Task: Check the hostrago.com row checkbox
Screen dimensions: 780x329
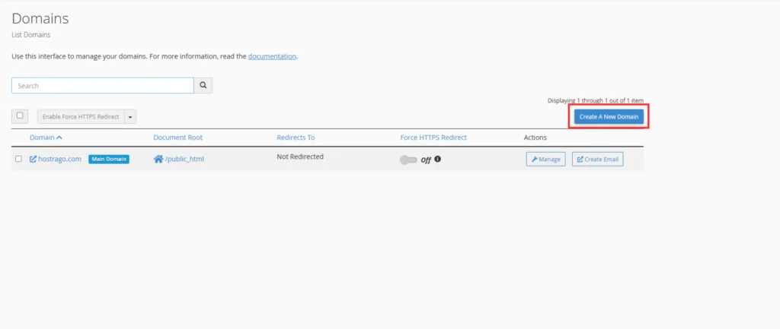Action: click(18, 159)
